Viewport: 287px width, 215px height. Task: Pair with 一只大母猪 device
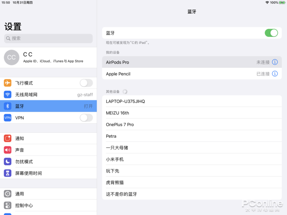click(x=192, y=148)
